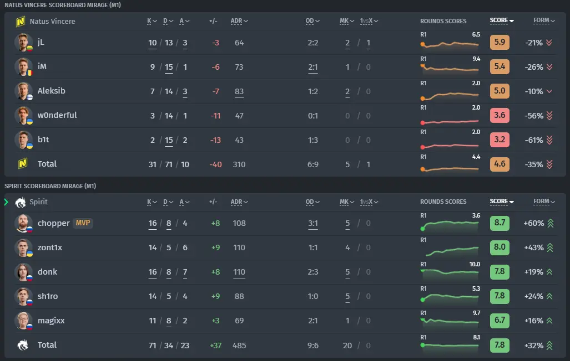The image size is (570, 361).
Task: Click Spirit Total 71 / 34 / 23 stats
Action: (x=169, y=345)
